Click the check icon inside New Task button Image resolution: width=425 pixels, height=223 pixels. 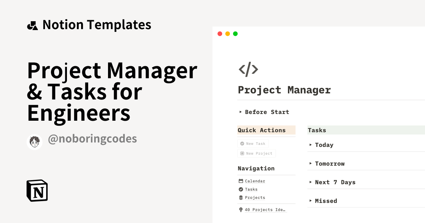coord(242,143)
